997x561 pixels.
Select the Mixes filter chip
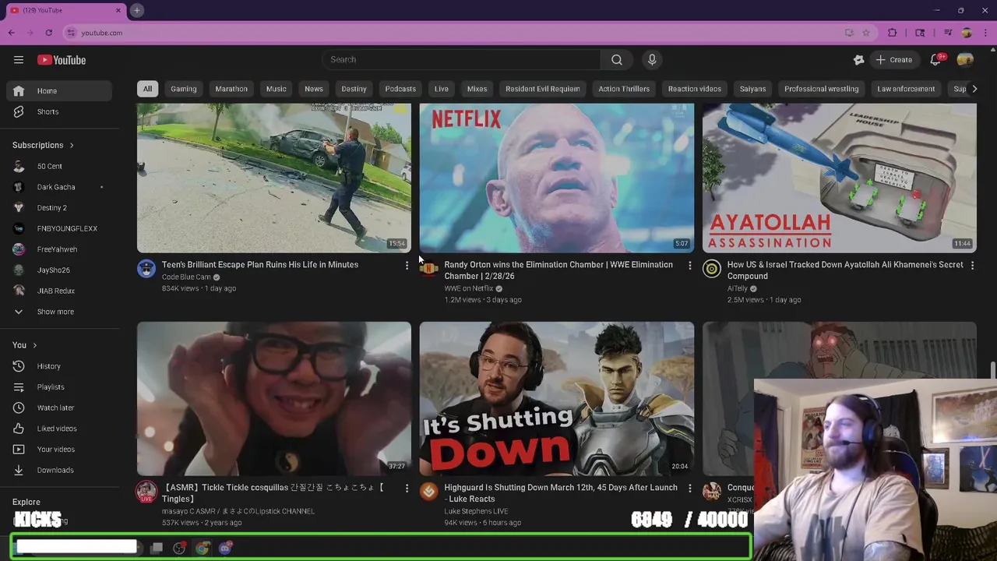pos(477,89)
